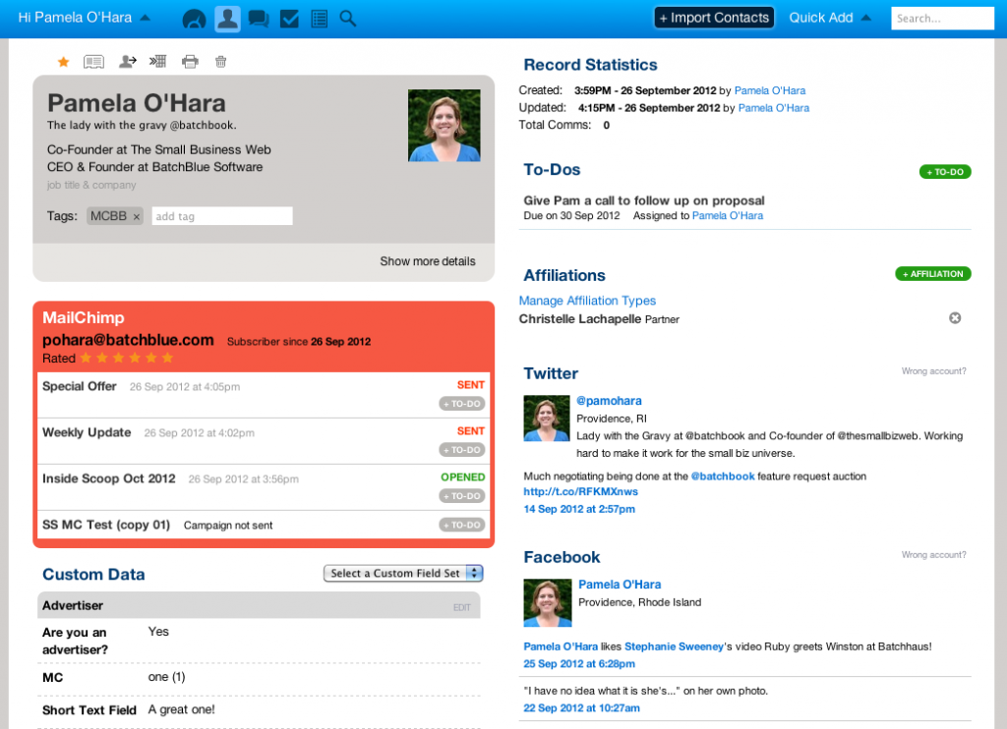Open the Quick Add dropdown
Viewport: 1007px width, 729px height.
pyautogui.click(x=830, y=18)
